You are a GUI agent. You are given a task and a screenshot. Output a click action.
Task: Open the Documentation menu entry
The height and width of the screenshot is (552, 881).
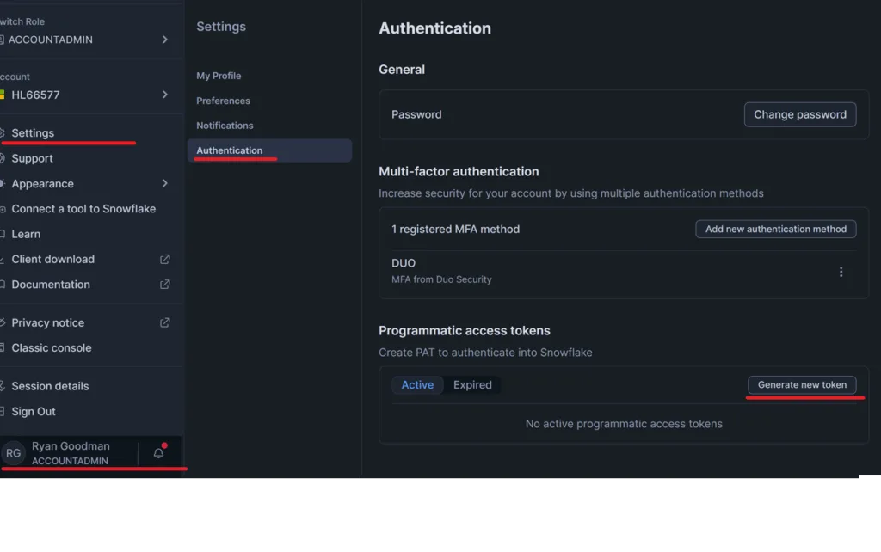51,284
